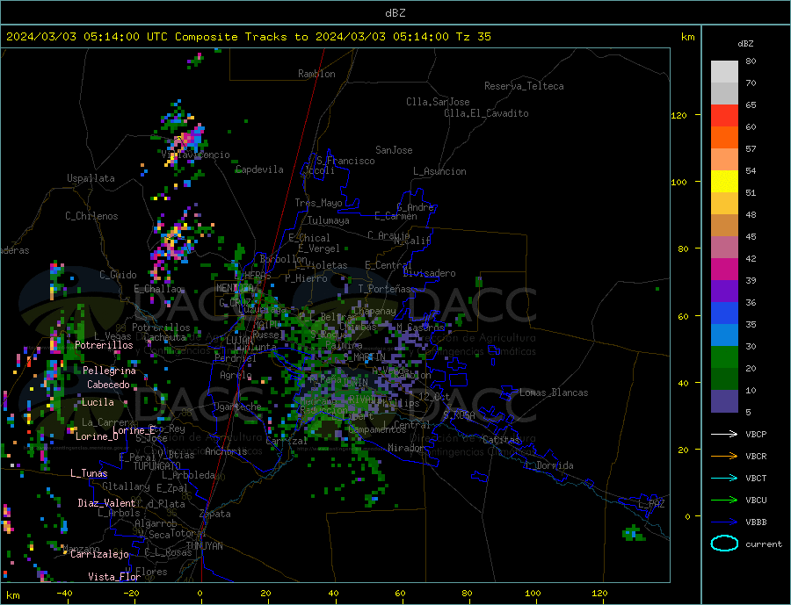Click the C_Guido label

pyautogui.click(x=118, y=275)
